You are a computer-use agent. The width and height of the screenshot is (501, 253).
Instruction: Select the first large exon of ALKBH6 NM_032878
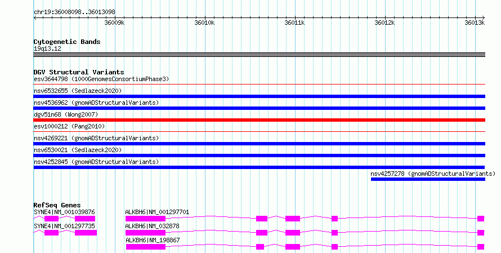point(145,233)
